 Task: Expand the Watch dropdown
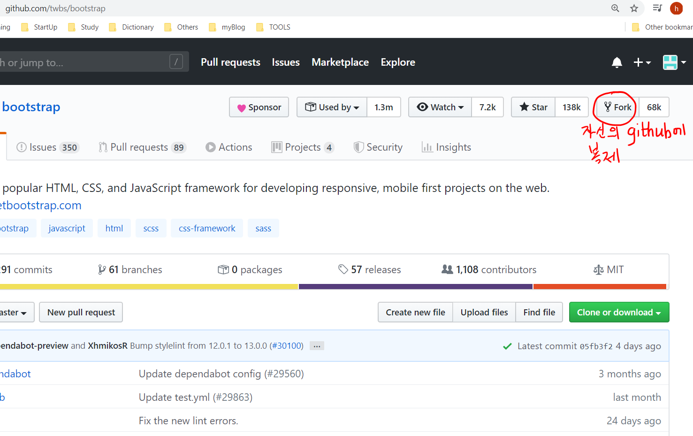click(x=440, y=107)
